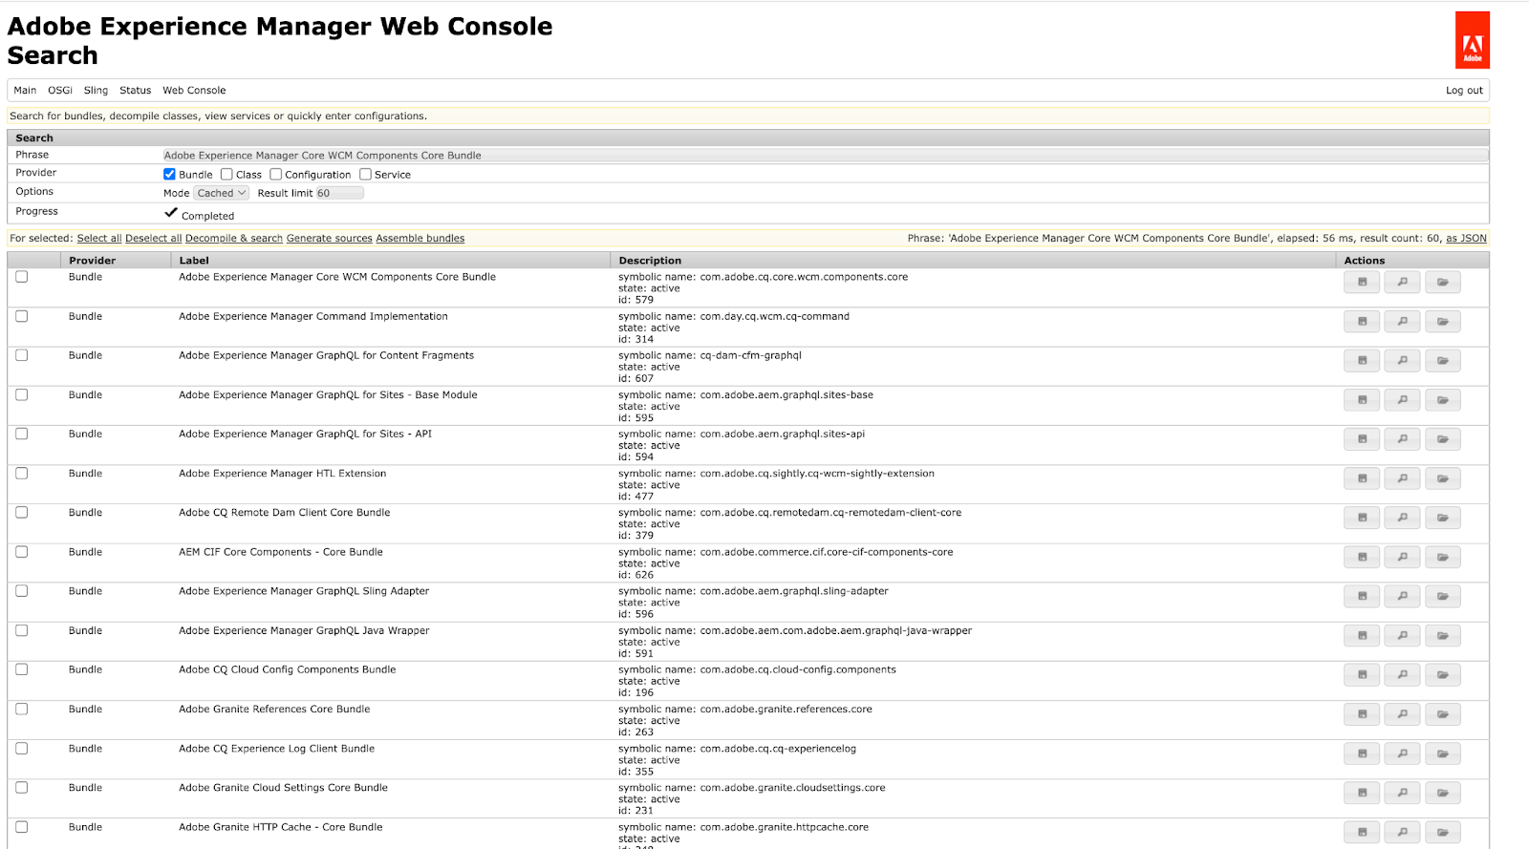This screenshot has width=1529, height=849.
Task: Select checkbox for Core WCM Components Core Bundle row
Action: tap(21, 277)
